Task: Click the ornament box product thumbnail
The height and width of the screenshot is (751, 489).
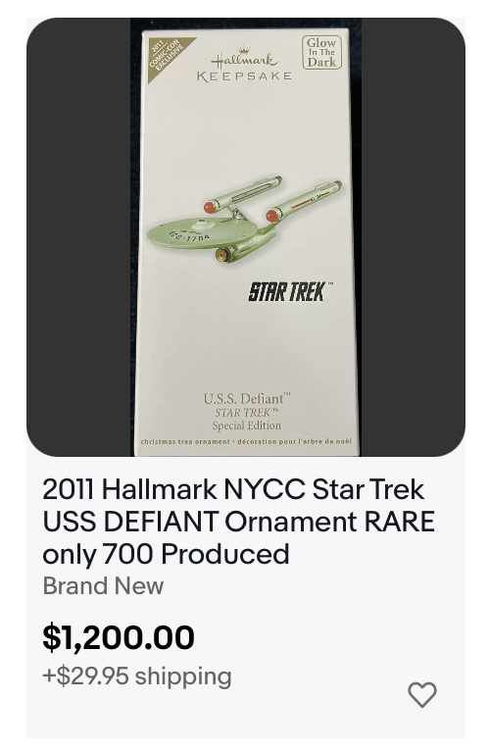Action: (246, 237)
